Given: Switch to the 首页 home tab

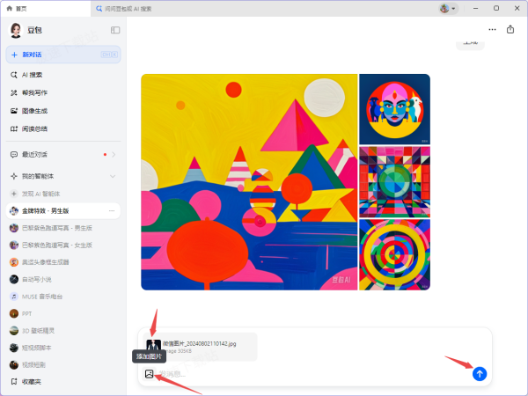Looking at the screenshot, I should [x=16, y=8].
